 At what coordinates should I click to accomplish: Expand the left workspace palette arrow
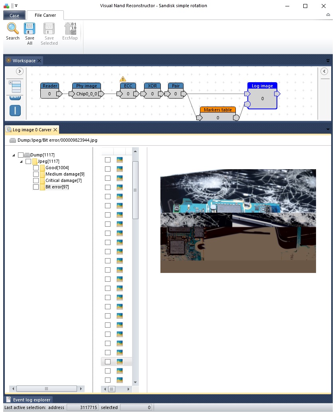19,71
